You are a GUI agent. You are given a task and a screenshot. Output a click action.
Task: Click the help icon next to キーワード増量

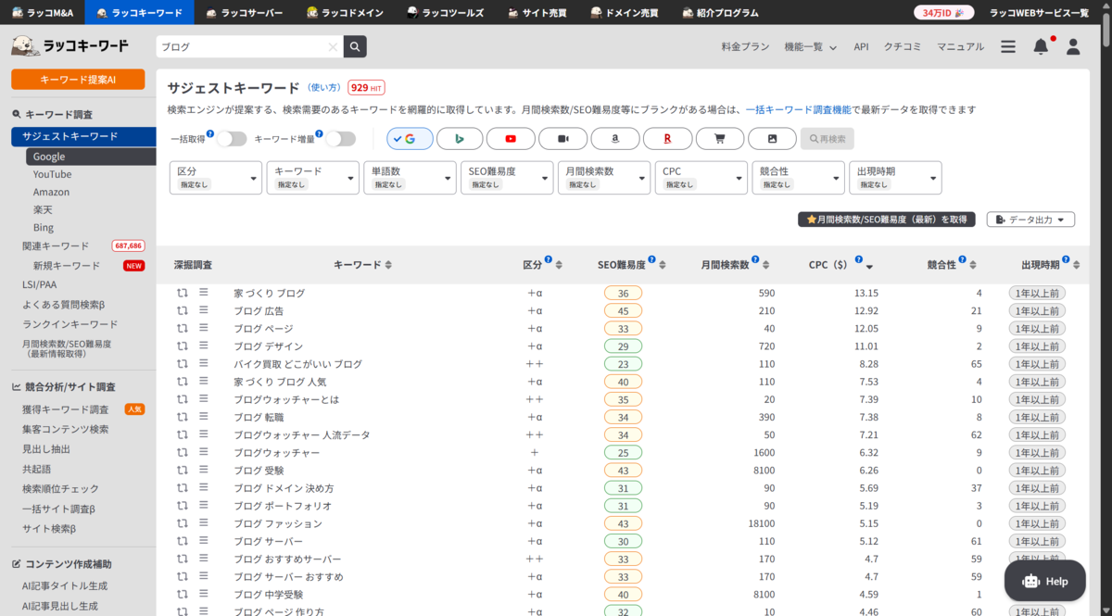(320, 134)
